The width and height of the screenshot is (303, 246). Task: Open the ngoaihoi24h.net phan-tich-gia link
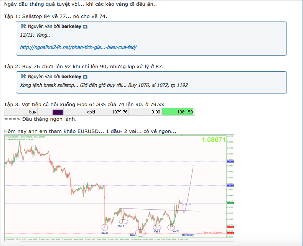click(x=78, y=47)
